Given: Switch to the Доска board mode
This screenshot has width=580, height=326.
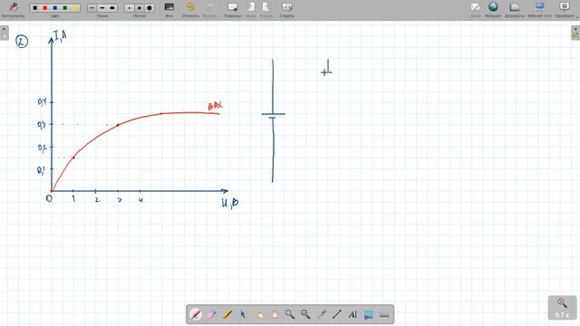Looking at the screenshot, I should pos(475,6).
